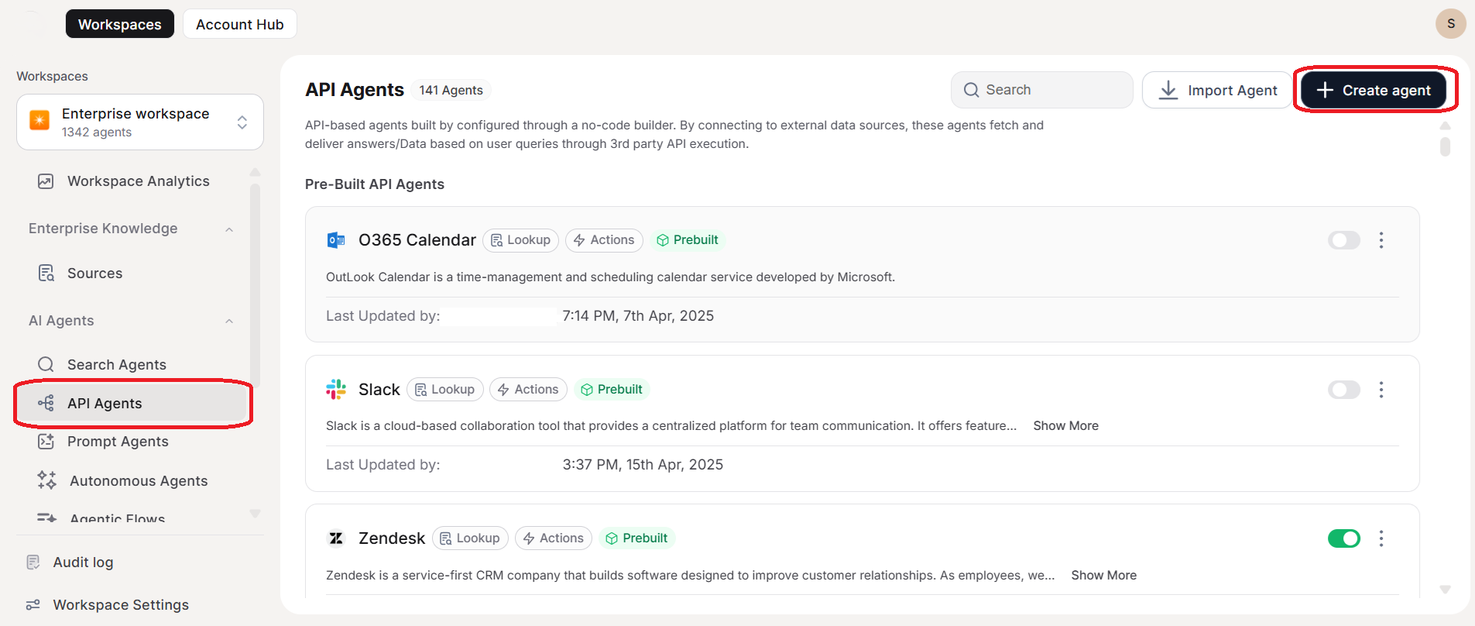This screenshot has width=1475, height=626.
Task: Click the Sources icon in the sidebar
Action: point(46,273)
